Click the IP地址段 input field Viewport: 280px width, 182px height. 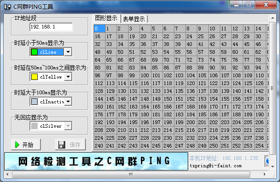pos(51,27)
